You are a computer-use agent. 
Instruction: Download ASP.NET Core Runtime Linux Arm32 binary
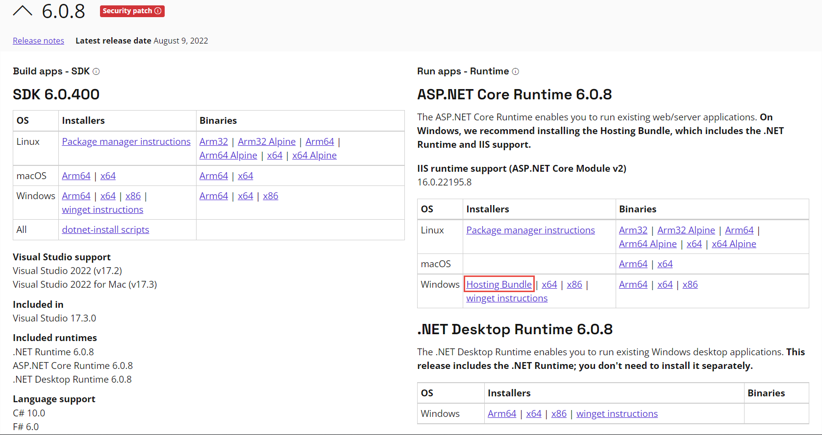(633, 230)
